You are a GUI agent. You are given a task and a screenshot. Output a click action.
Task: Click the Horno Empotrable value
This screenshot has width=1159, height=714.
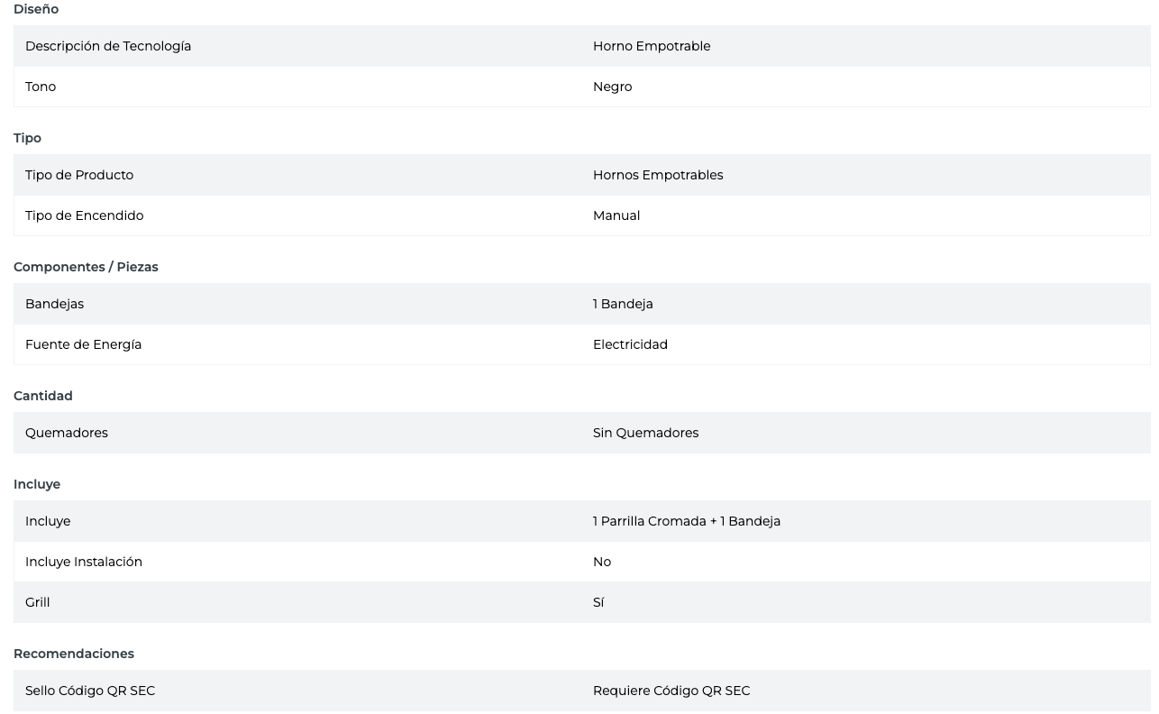(x=652, y=46)
